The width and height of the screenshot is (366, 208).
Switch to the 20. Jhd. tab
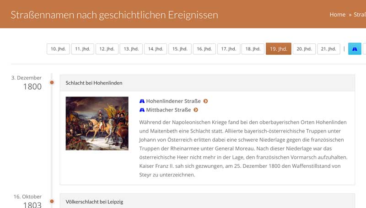(304, 49)
